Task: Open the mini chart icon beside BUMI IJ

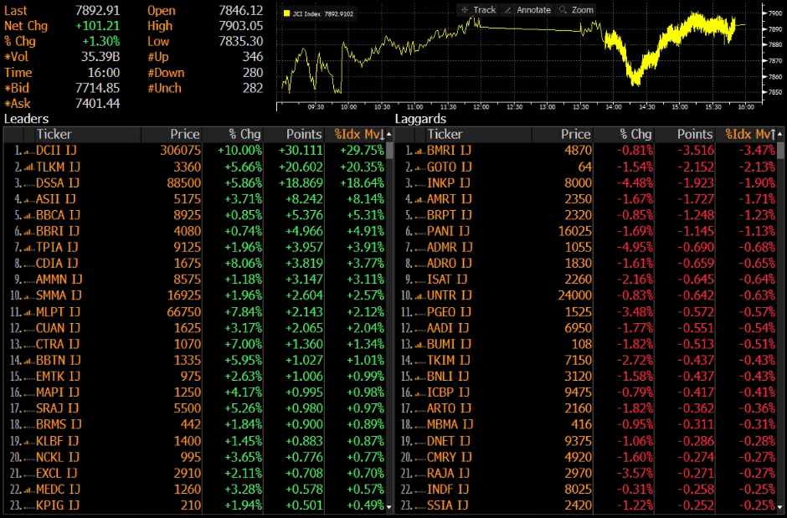Action: pos(420,344)
